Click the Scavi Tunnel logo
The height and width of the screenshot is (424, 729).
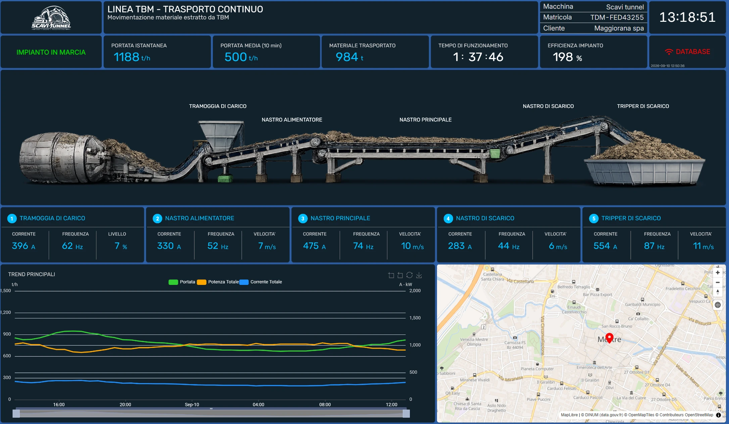51,18
